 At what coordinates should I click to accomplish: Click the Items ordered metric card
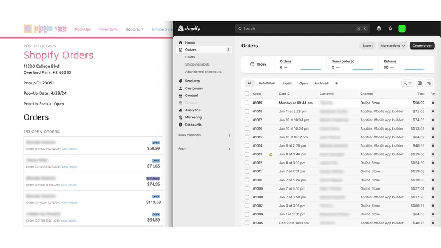(x=352, y=64)
